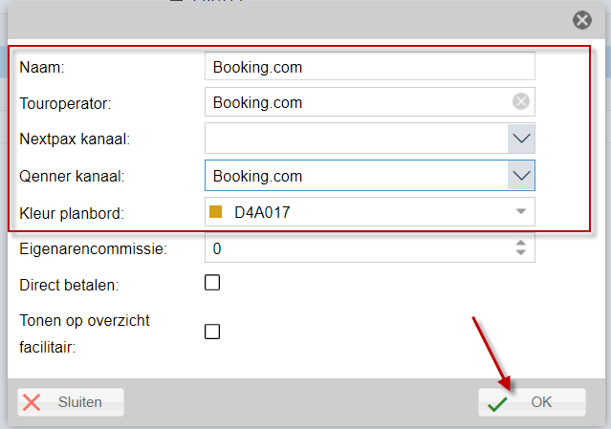Screen dimensions: 611x429
Task: Expand the Nextpax kanaal dropdown
Action: point(521,139)
